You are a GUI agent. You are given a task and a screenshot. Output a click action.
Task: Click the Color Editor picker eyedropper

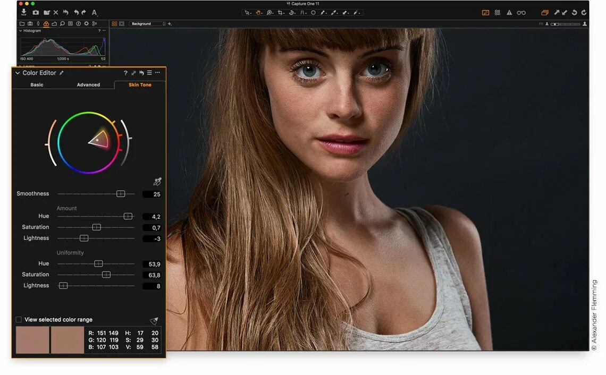click(62, 73)
